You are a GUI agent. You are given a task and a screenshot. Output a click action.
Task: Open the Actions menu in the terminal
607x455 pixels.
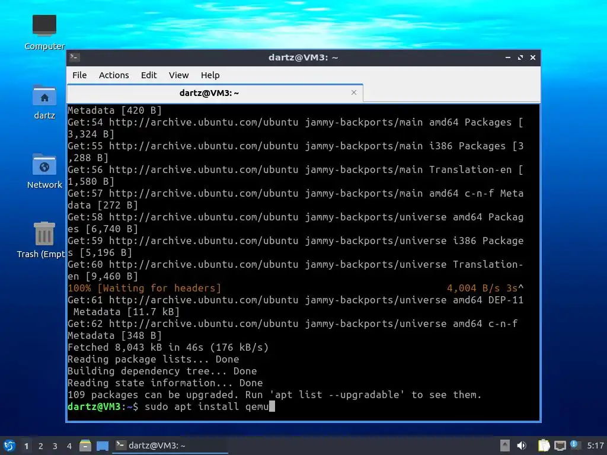[114, 75]
